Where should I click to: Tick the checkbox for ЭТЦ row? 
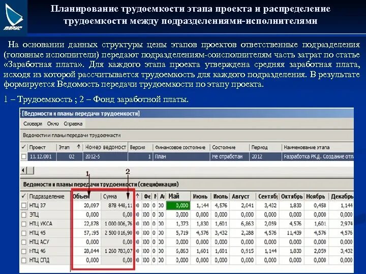(x=24, y=215)
